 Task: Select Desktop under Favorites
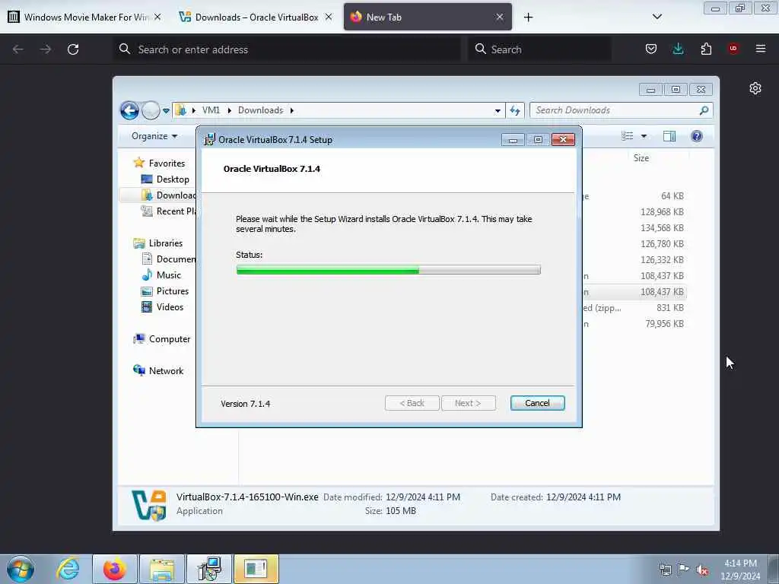click(x=173, y=179)
